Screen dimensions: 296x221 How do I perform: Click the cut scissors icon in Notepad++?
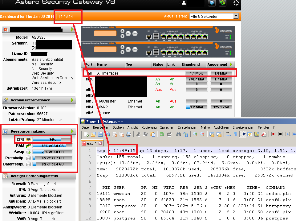point(139,134)
